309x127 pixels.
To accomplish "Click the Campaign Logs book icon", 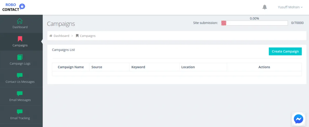I will pyautogui.click(x=20, y=57).
